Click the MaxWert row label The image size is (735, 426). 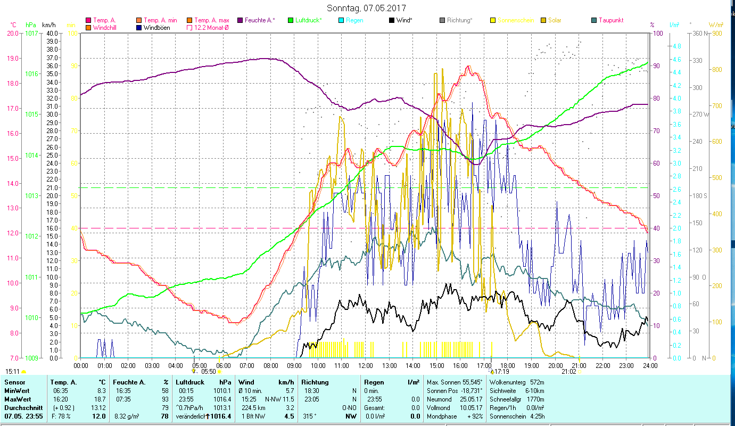coord(18,399)
